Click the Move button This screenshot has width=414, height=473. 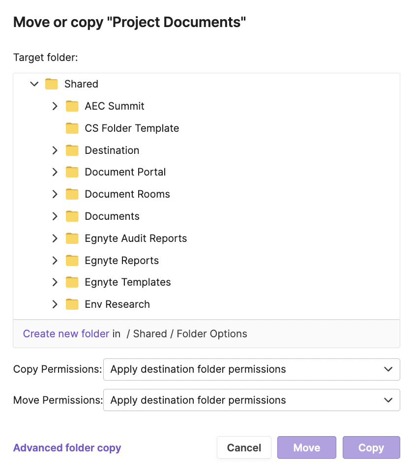(307, 448)
